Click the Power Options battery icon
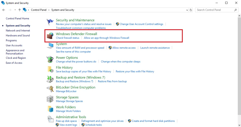 point(50,59)
